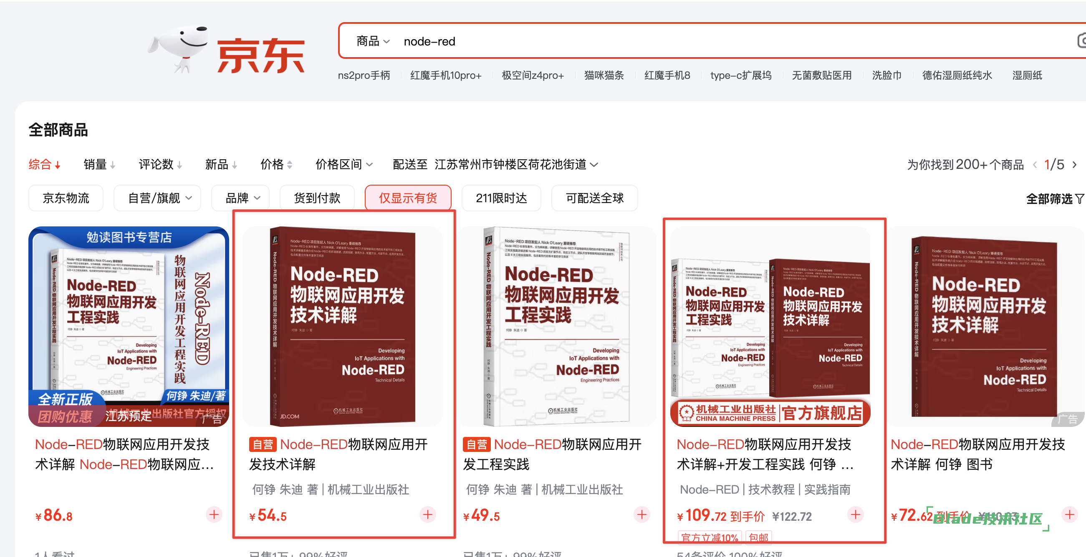Screen dimensions: 1086x557
Task: Click hot search 洗脸巾
Action: (886, 75)
